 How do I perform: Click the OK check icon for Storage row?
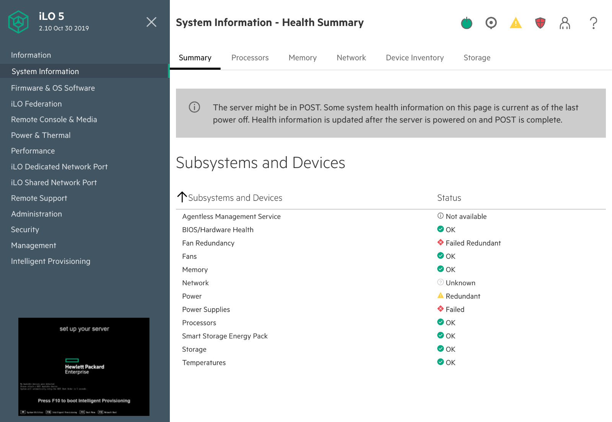pos(441,349)
